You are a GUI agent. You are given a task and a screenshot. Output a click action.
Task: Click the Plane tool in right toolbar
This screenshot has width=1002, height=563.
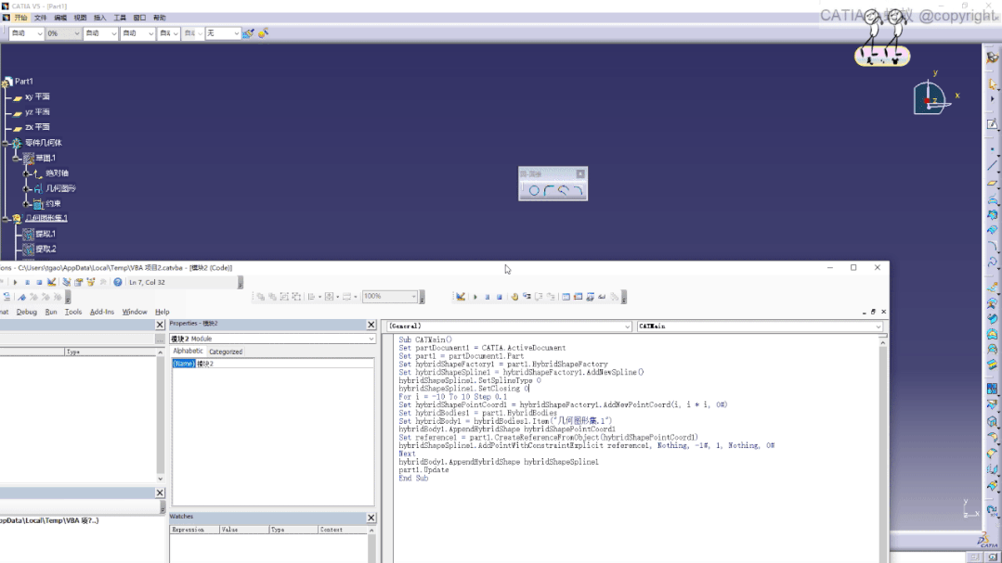pos(992,184)
